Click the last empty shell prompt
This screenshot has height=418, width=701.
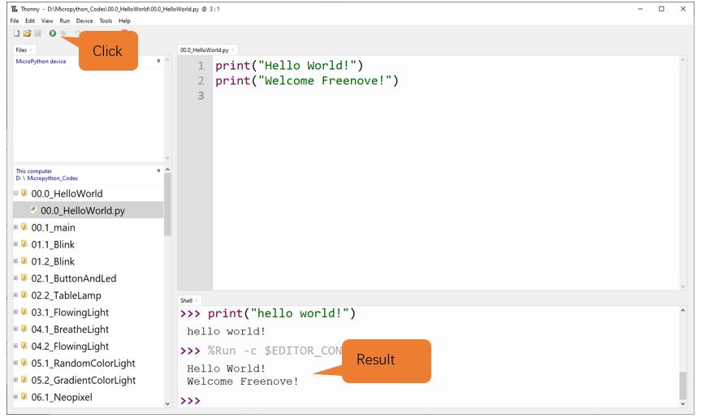190,401
